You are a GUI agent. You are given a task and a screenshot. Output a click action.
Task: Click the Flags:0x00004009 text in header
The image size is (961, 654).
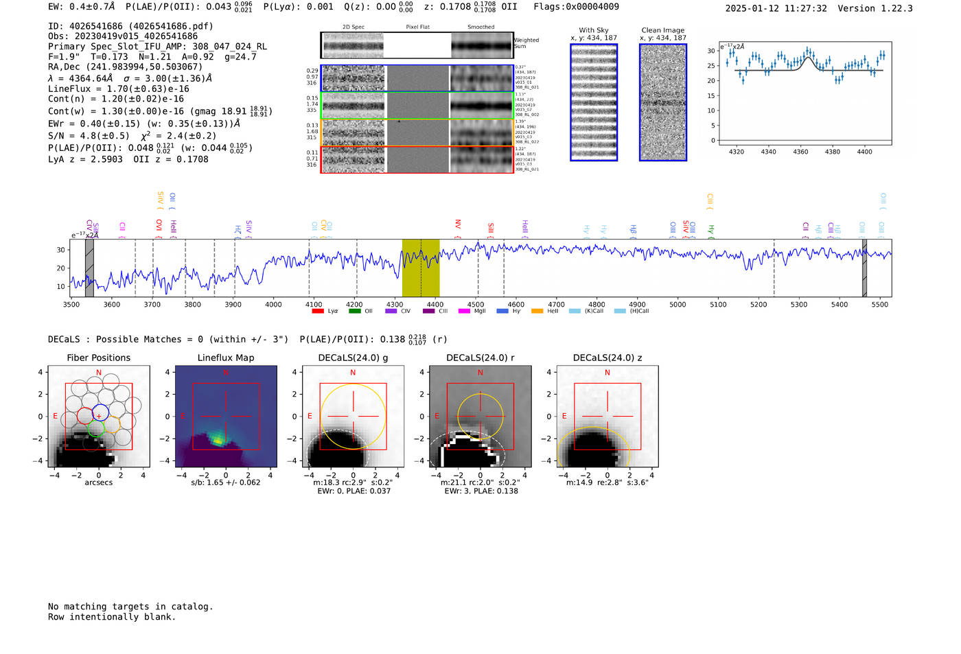tap(576, 7)
